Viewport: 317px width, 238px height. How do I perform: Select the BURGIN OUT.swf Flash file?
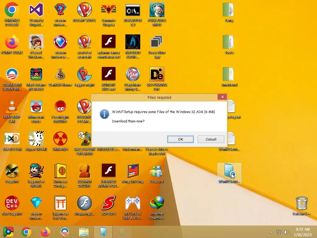coord(109,79)
